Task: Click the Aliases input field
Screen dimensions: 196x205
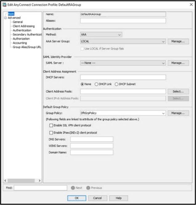Action: [x=123, y=21]
